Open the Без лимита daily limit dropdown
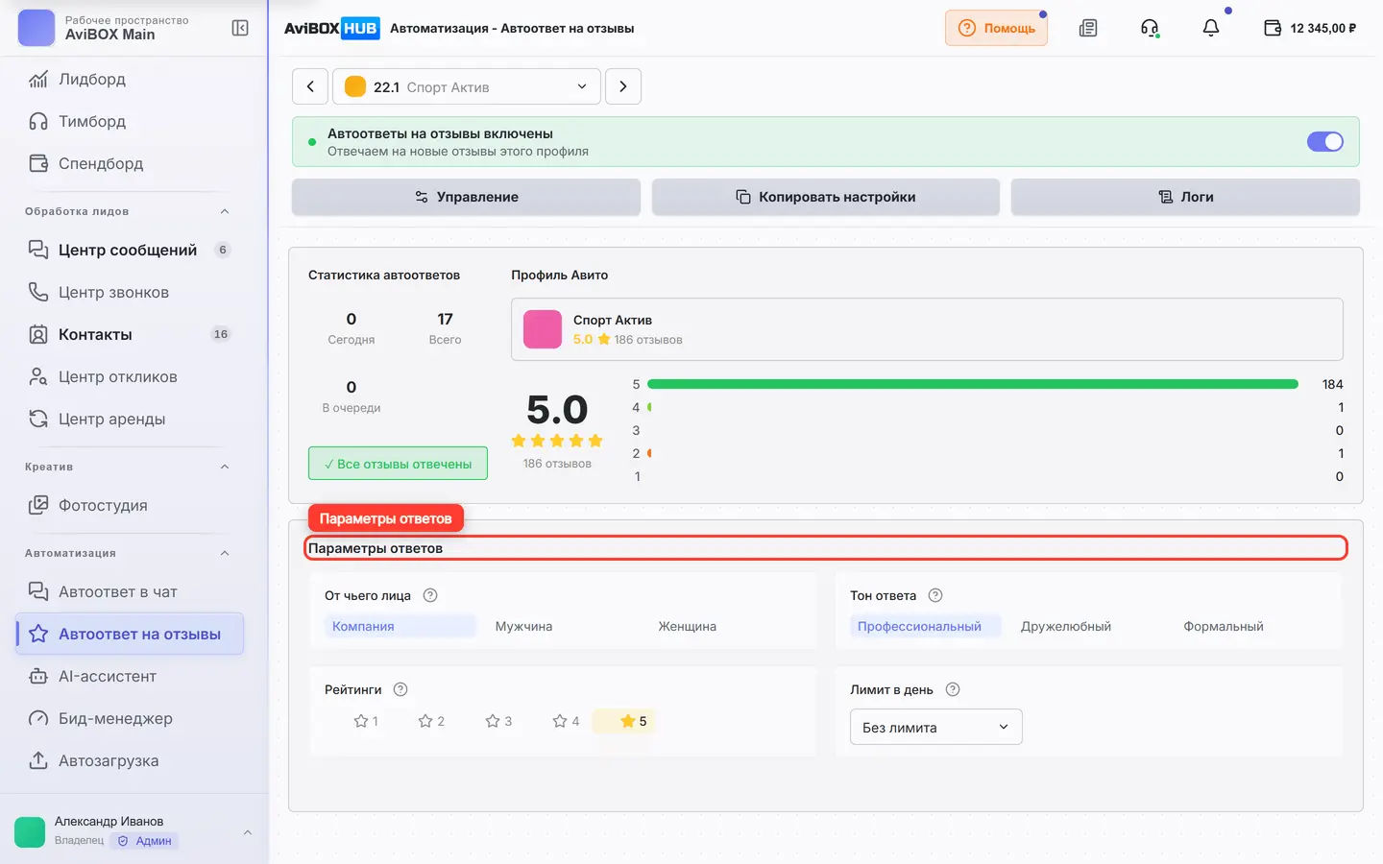This screenshot has height=864, width=1383. [936, 727]
